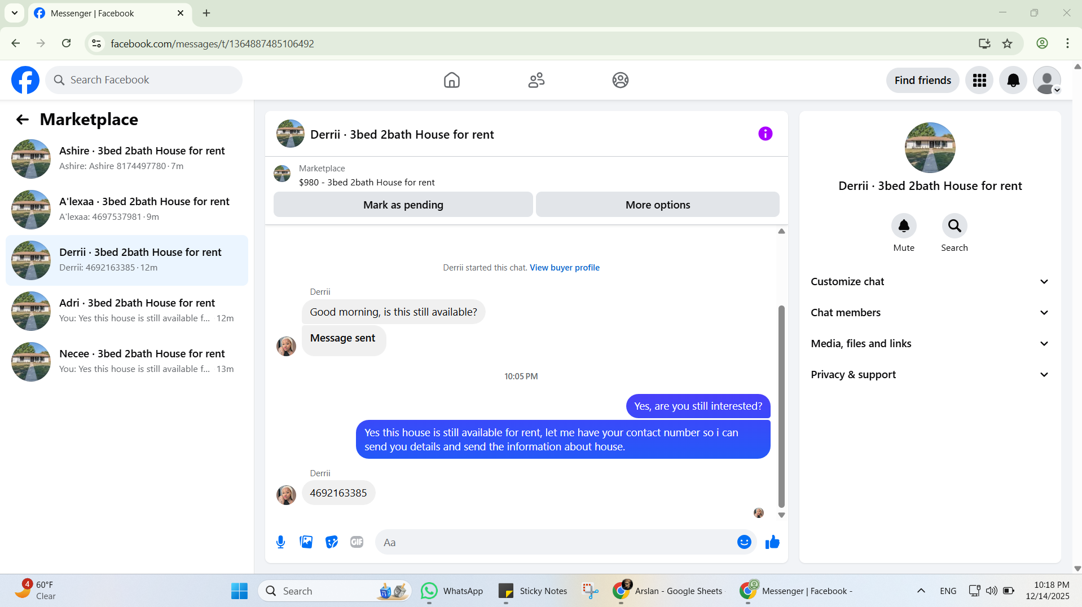Expand the Privacy & support section
Screen dimensions: 1082x607
(x=930, y=375)
